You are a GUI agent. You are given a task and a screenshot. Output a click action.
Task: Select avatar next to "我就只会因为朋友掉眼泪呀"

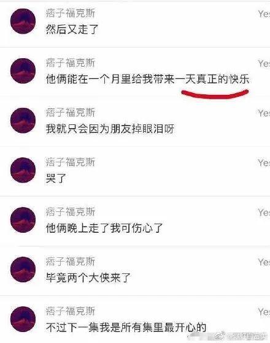(x=23, y=120)
